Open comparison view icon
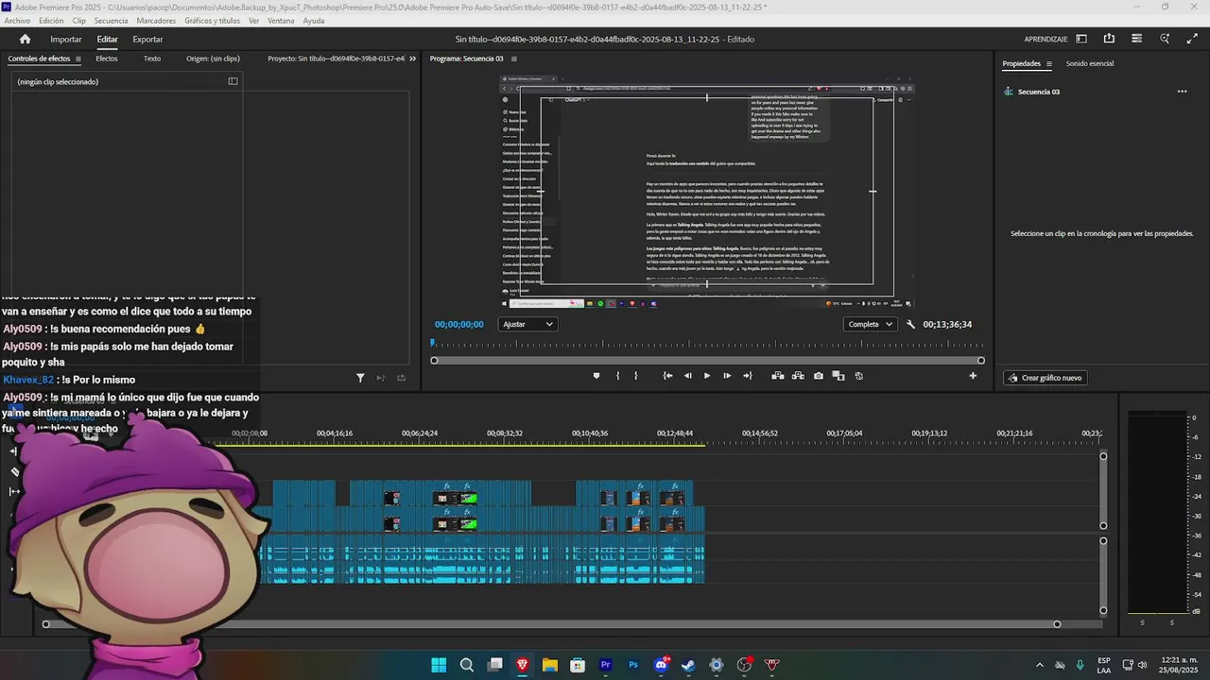 (x=838, y=376)
